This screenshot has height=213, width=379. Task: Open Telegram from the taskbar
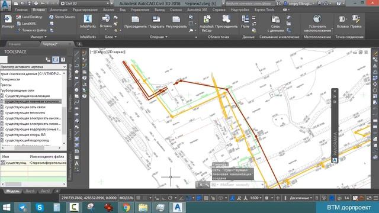pyautogui.click(x=23, y=208)
